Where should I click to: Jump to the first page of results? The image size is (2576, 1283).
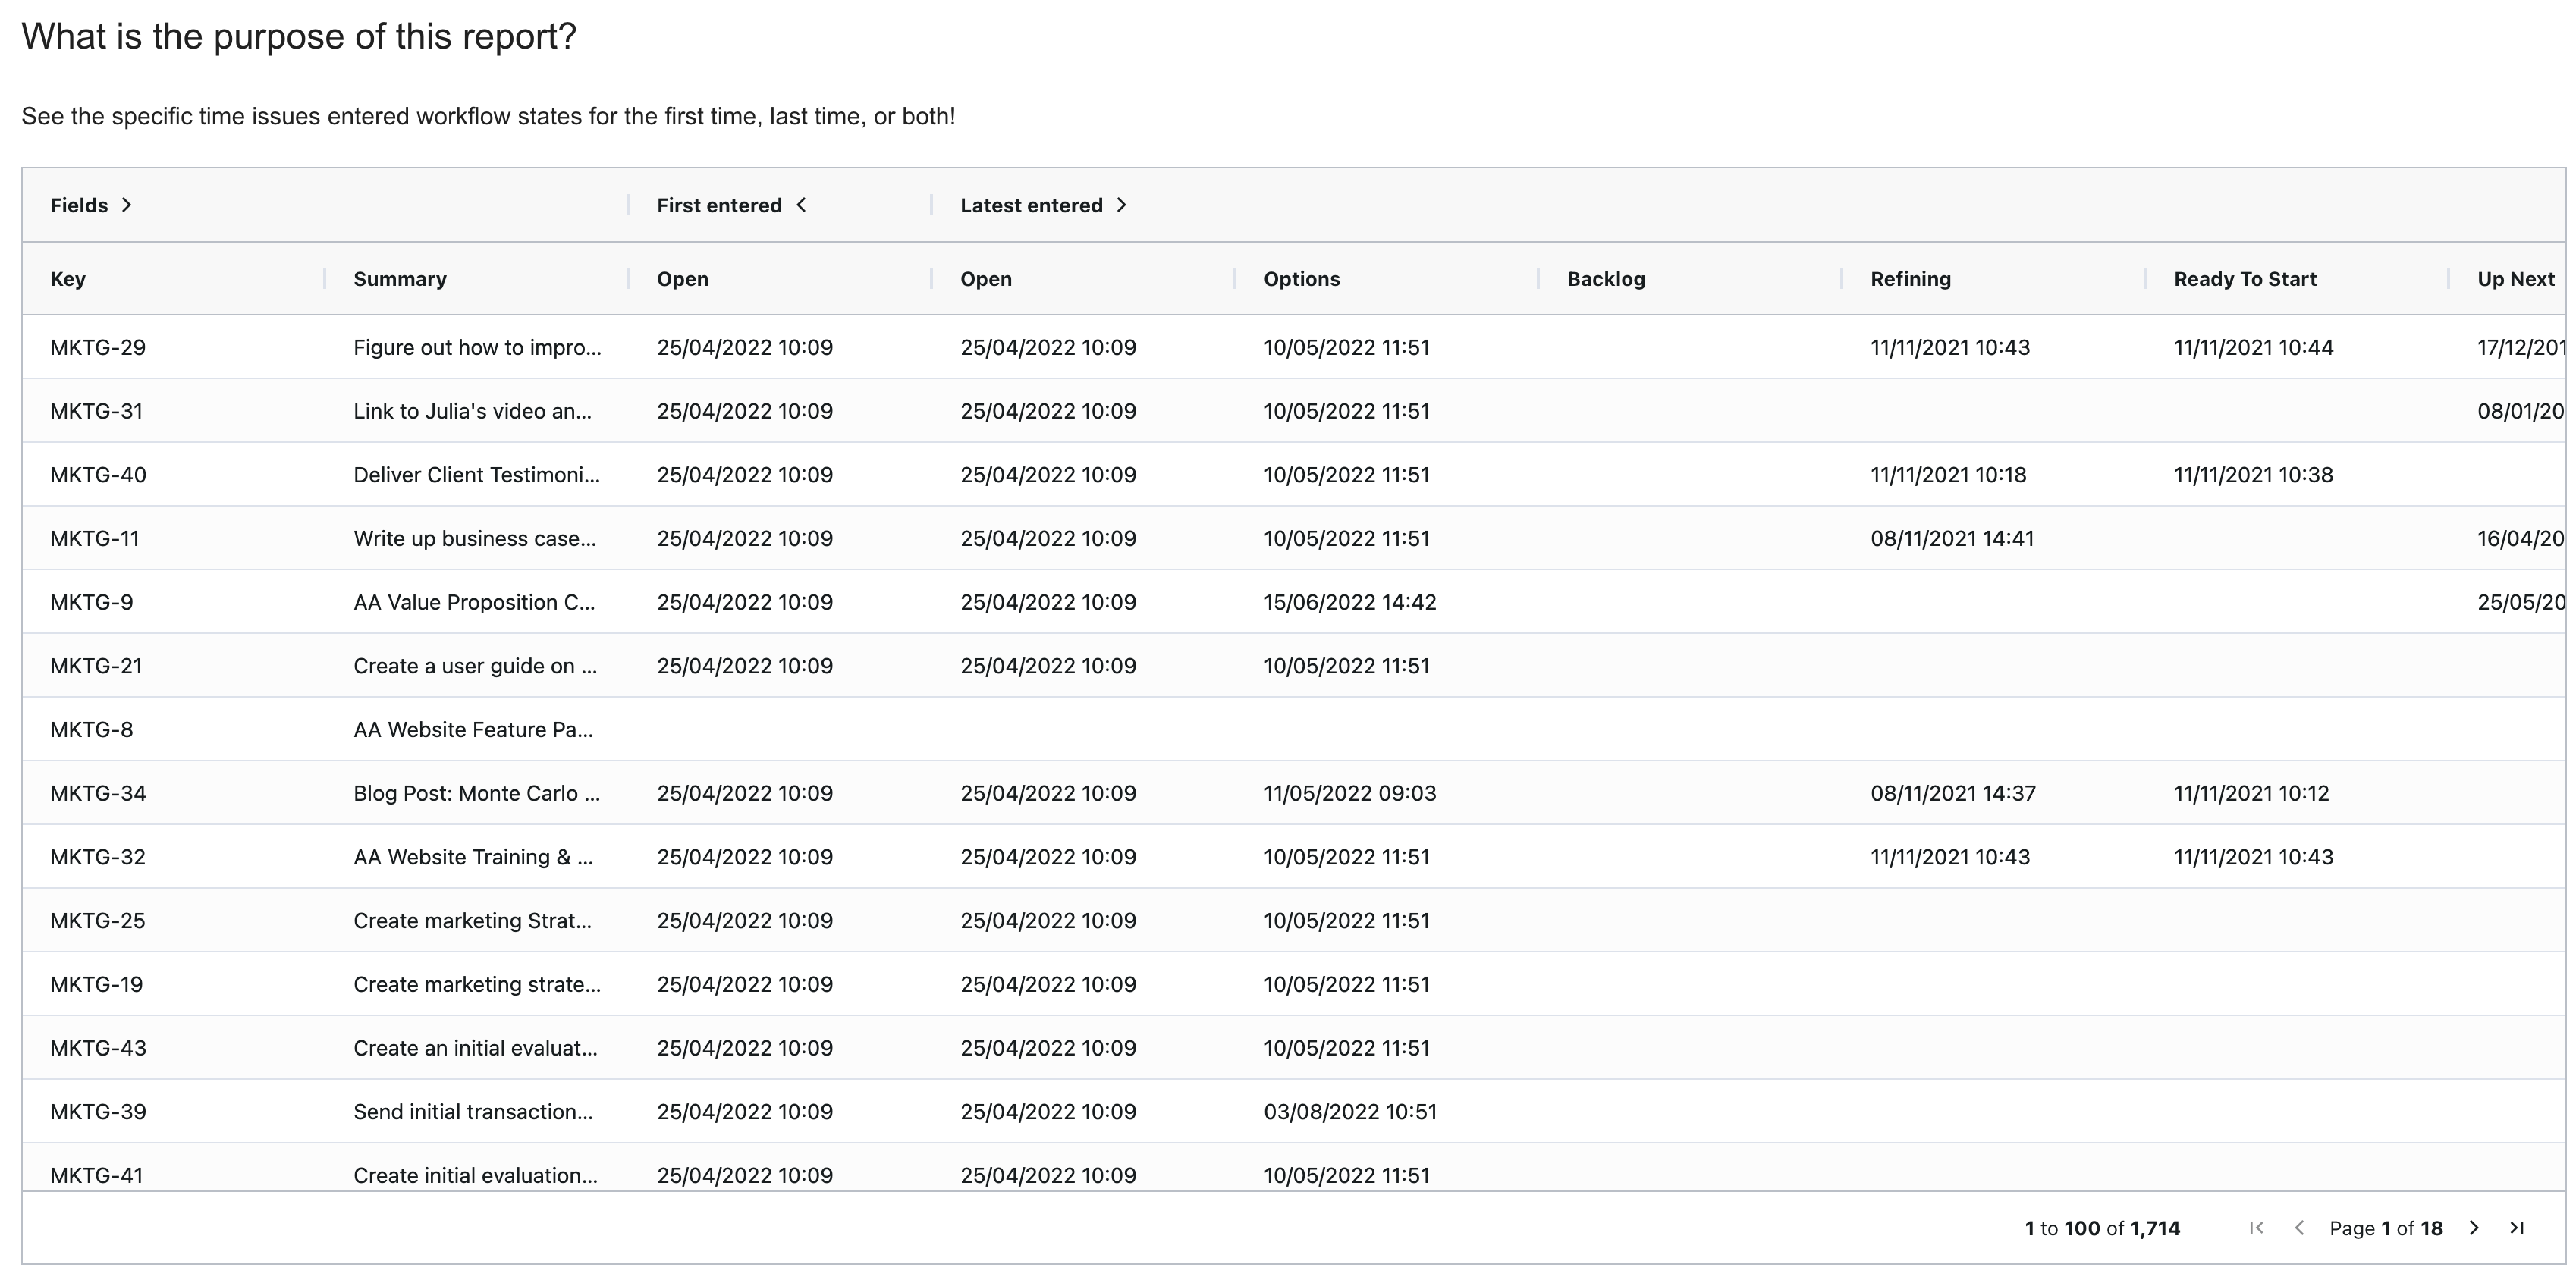pos(2255,1228)
